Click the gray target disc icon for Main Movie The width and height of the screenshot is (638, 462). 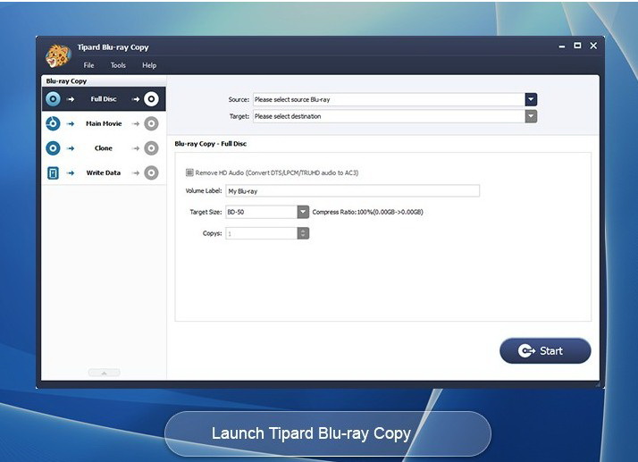point(151,123)
